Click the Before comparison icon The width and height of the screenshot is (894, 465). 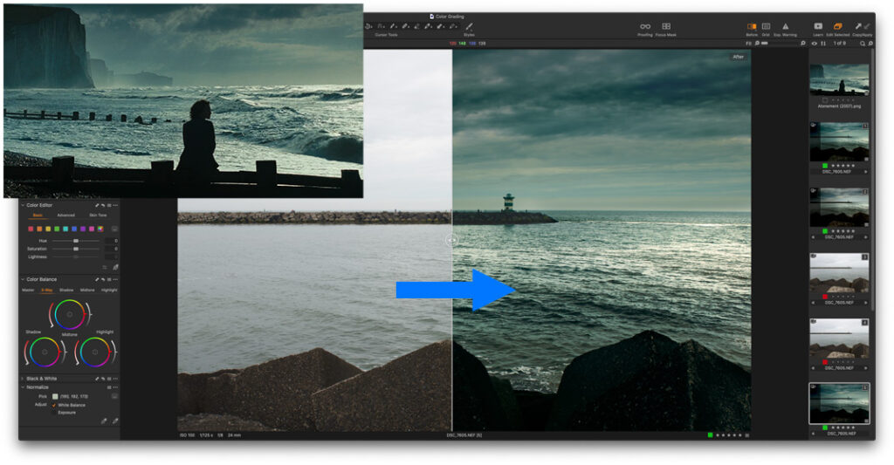point(752,27)
